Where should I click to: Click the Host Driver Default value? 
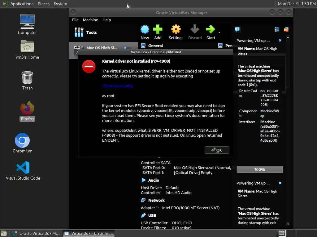[172, 188]
